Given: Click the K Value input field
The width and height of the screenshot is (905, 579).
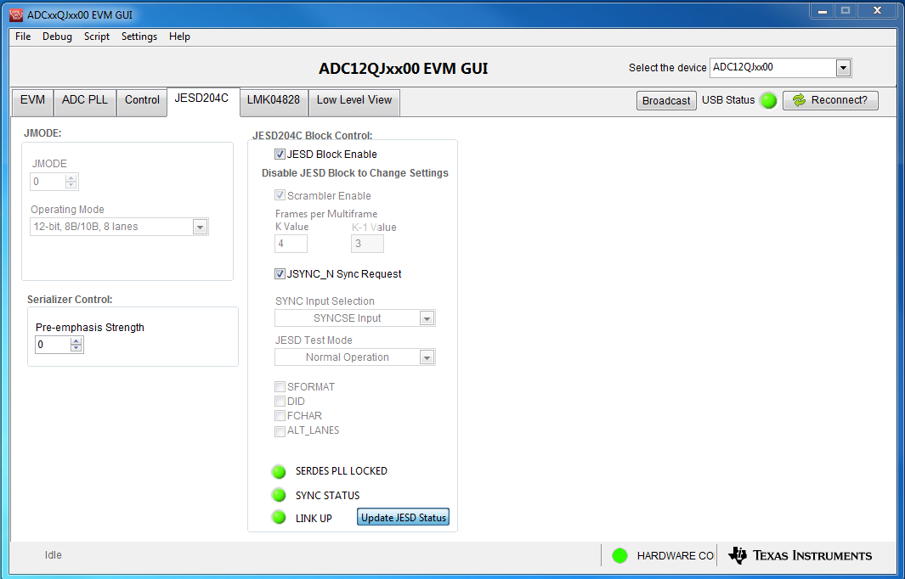Looking at the screenshot, I should tap(291, 244).
